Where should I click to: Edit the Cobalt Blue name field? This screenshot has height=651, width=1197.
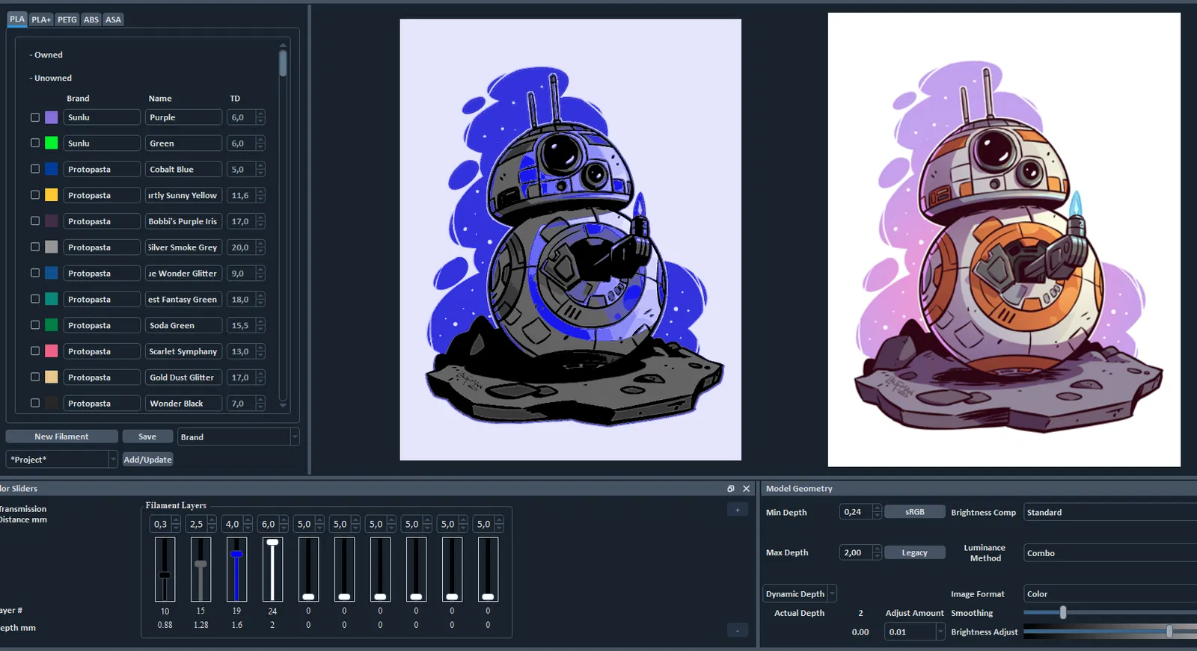coord(183,169)
